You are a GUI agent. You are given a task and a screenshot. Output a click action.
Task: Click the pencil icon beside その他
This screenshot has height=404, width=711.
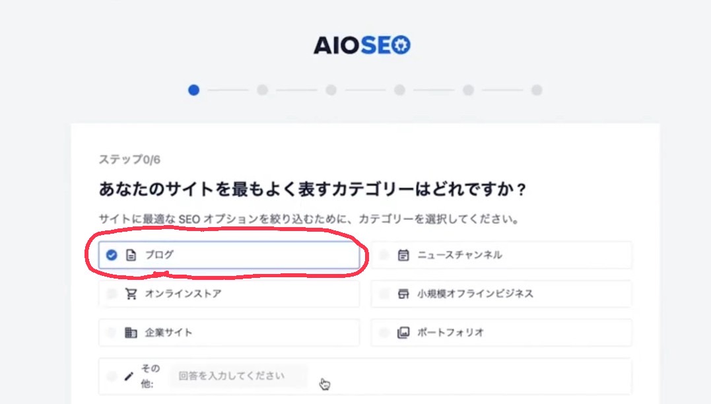[x=129, y=376]
